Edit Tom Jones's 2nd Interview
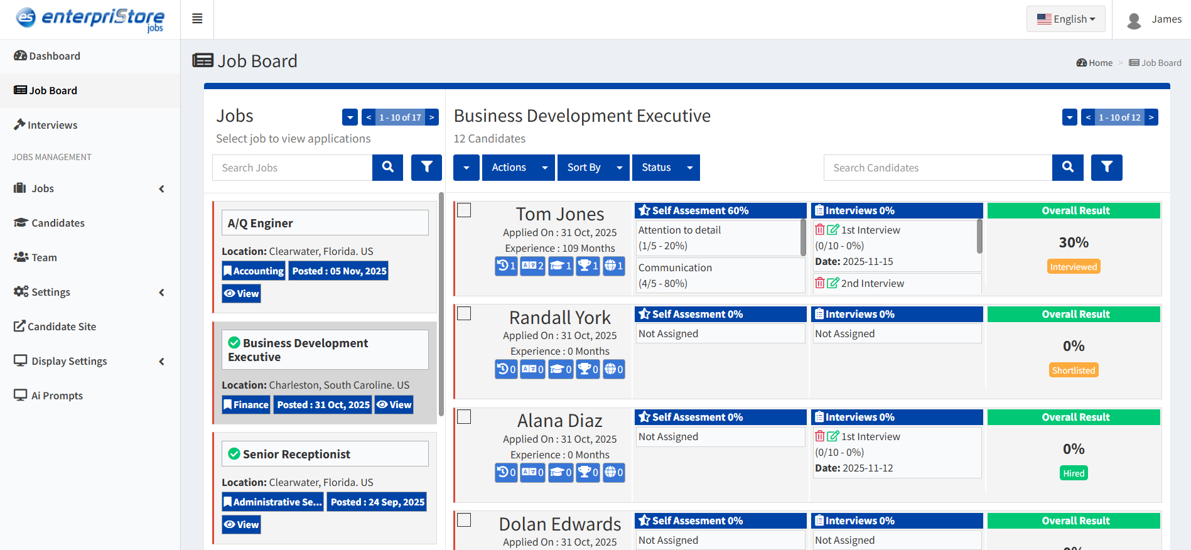The width and height of the screenshot is (1191, 550). click(x=833, y=283)
